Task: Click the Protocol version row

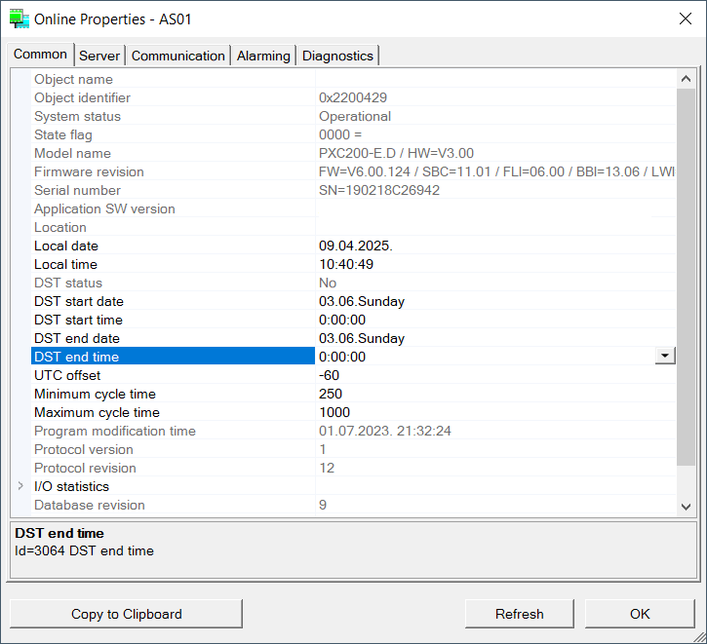Action: [x=353, y=449]
